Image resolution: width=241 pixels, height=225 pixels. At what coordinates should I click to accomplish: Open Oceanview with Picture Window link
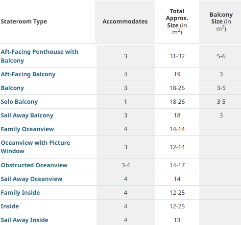[x=35, y=147]
